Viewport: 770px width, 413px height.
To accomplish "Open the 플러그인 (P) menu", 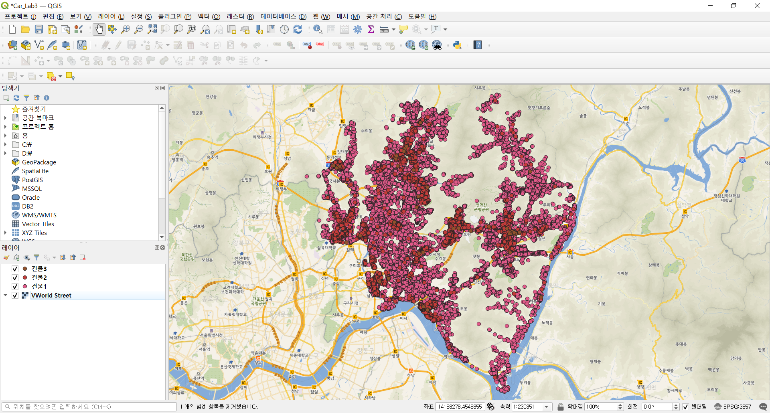I will click(x=174, y=16).
